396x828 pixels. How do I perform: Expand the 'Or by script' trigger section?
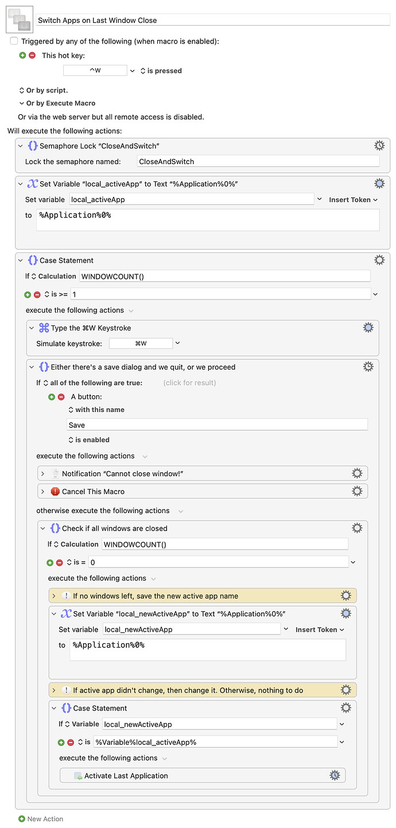pyautogui.click(x=22, y=91)
